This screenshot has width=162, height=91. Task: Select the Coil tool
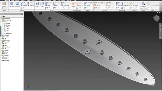[x=30, y=3]
